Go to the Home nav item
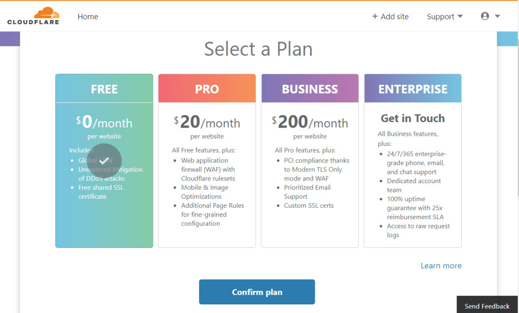This screenshot has height=313, width=519. pos(87,16)
